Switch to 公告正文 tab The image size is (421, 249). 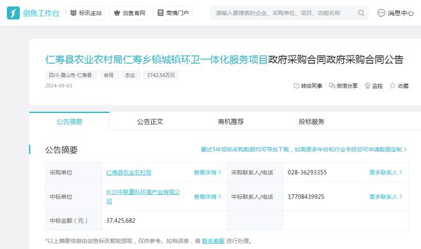(150, 121)
